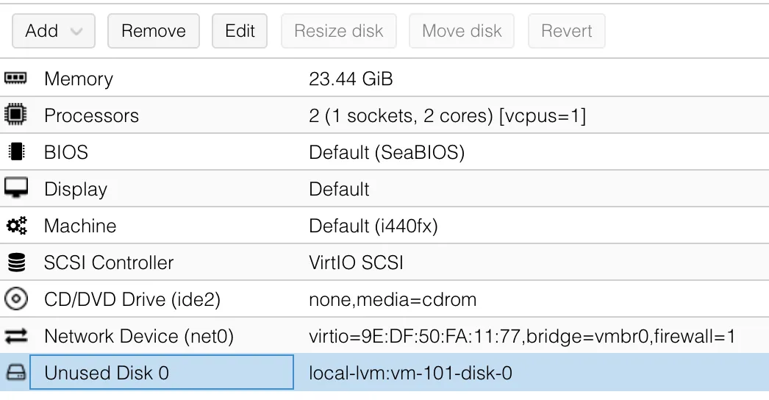Click the Resize disk button
769x400 pixels.
coord(339,31)
